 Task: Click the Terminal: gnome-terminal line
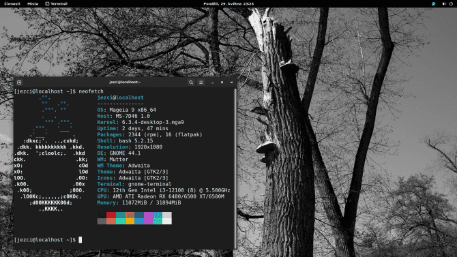pyautogui.click(x=134, y=184)
